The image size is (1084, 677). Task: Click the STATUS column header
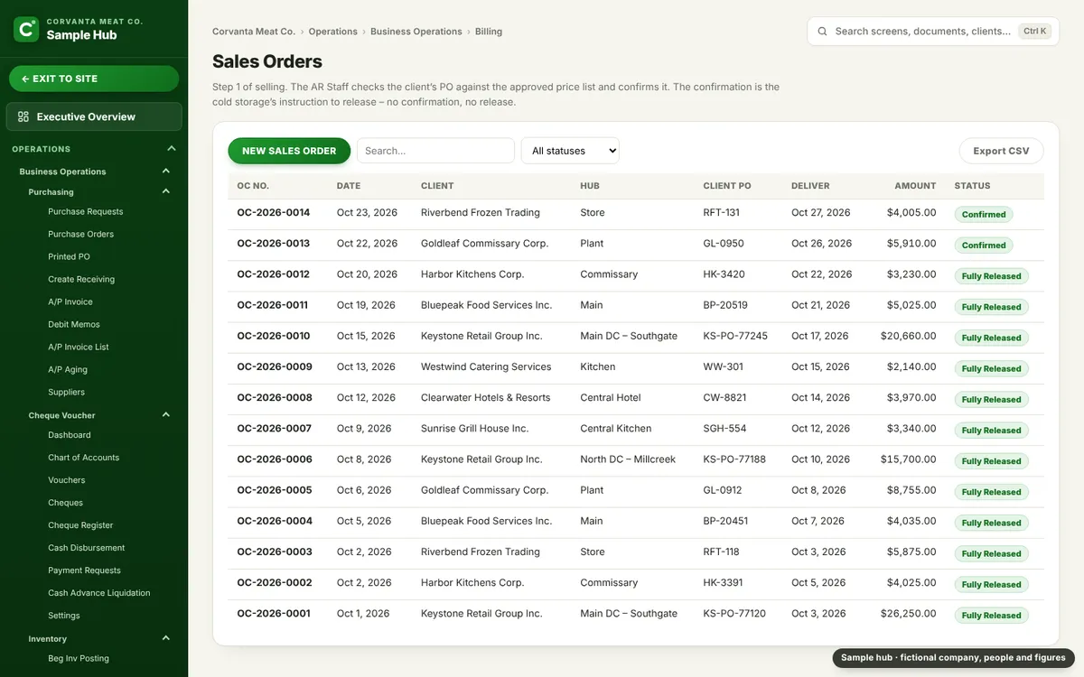[973, 186]
